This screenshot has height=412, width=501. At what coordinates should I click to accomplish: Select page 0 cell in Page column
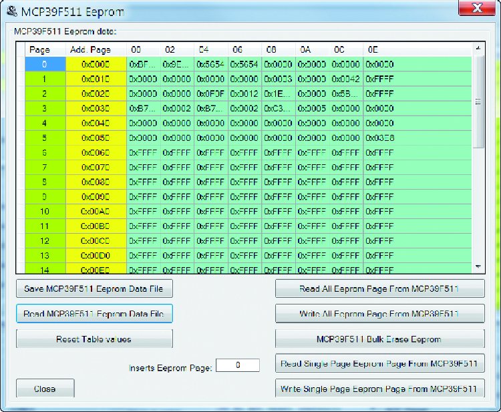point(45,64)
